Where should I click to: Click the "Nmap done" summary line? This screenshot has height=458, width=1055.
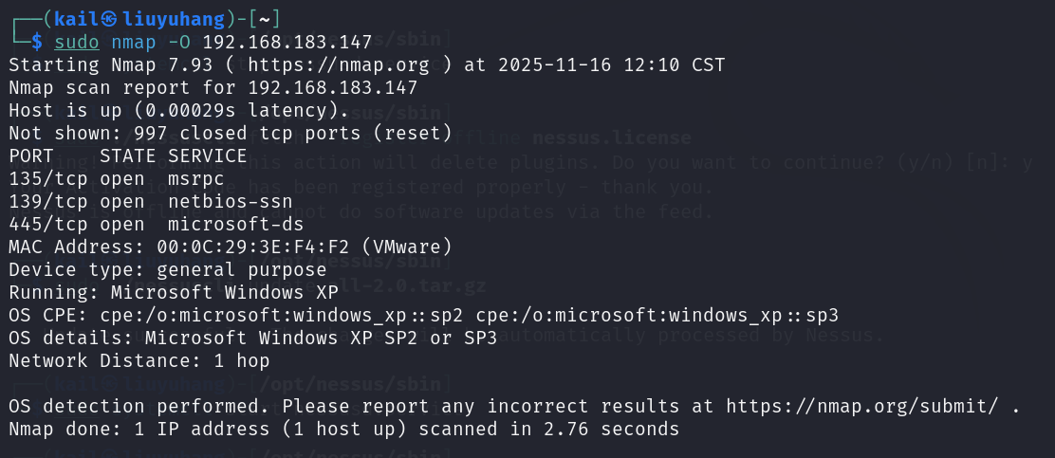point(343,429)
